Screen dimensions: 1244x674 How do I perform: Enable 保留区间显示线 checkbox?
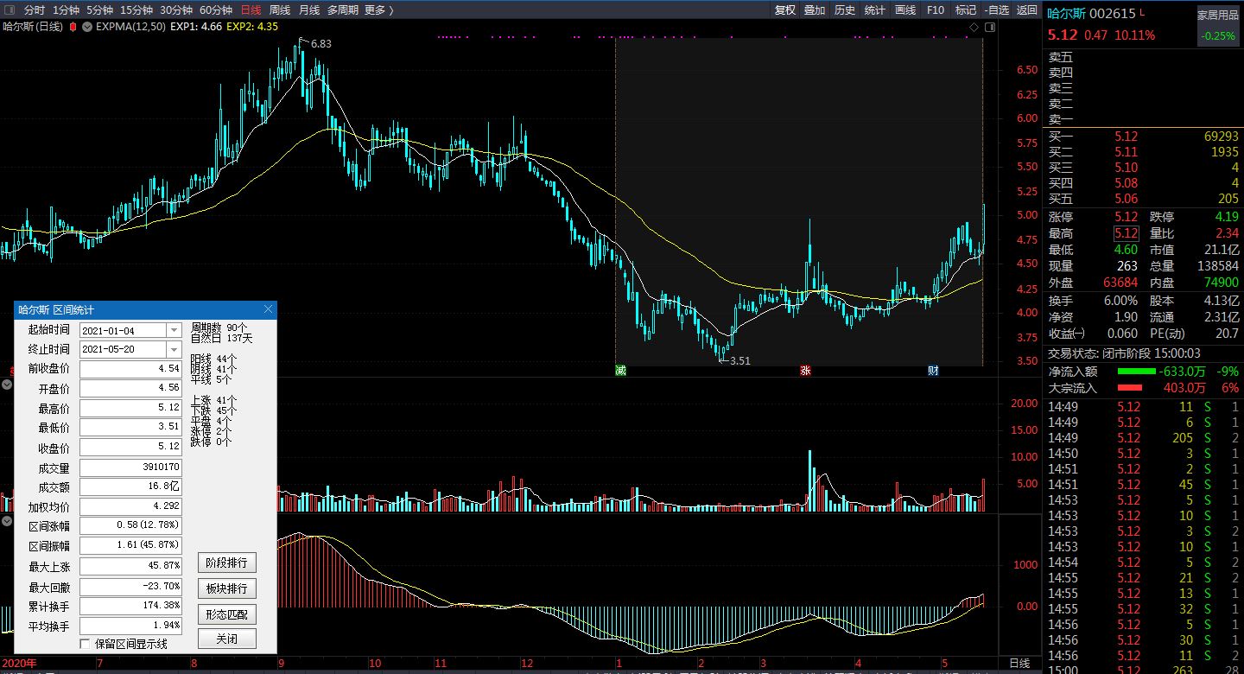point(85,644)
